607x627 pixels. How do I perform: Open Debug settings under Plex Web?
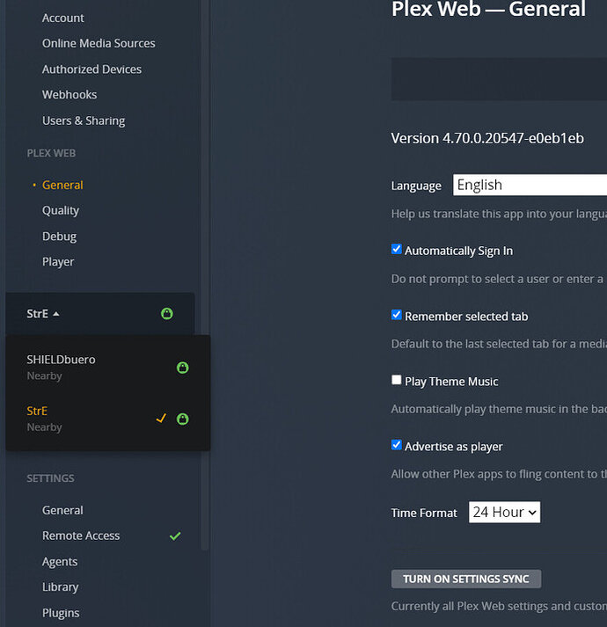tap(59, 237)
